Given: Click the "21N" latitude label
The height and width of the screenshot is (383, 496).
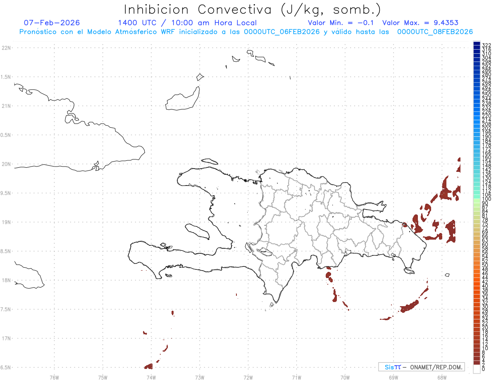Looking at the screenshot, I should [6, 106].
